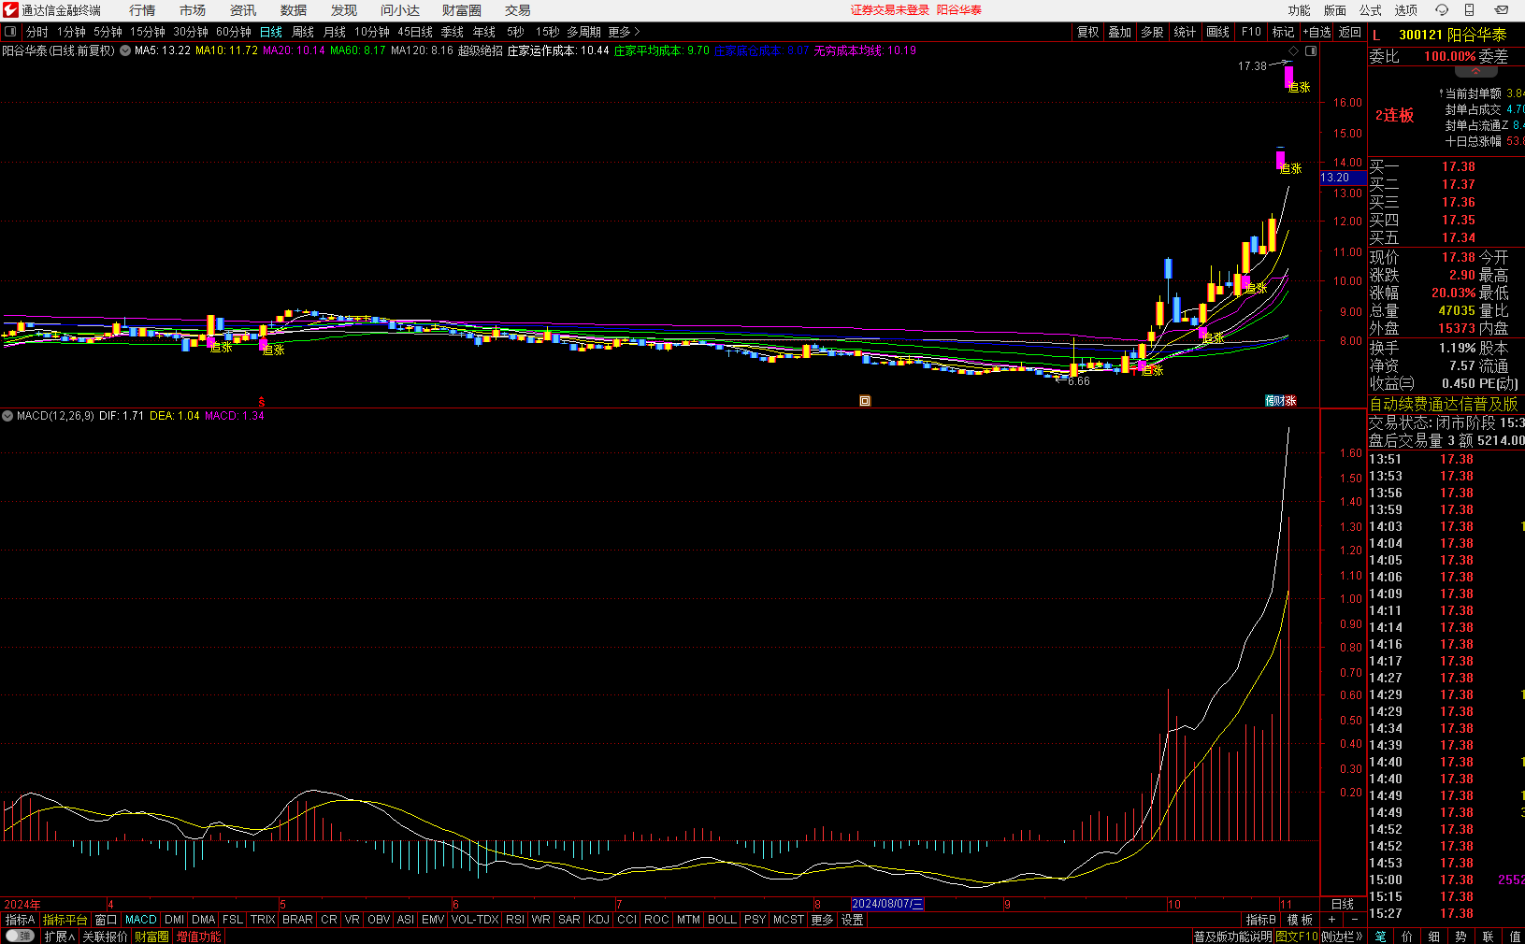Screen dimensions: 1525x944
Task: Open the 叠加 overlay menu
Action: pyautogui.click(x=1120, y=32)
